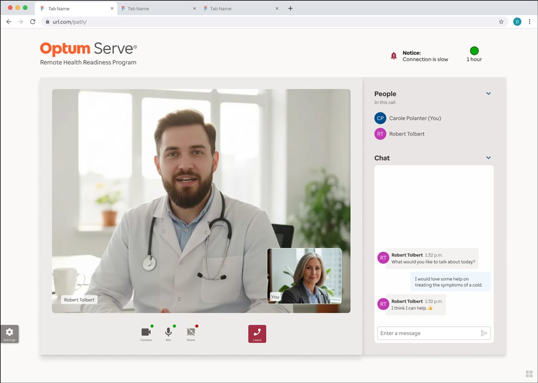The image size is (538, 383).
Task: Mute the Mic
Action: click(x=168, y=332)
